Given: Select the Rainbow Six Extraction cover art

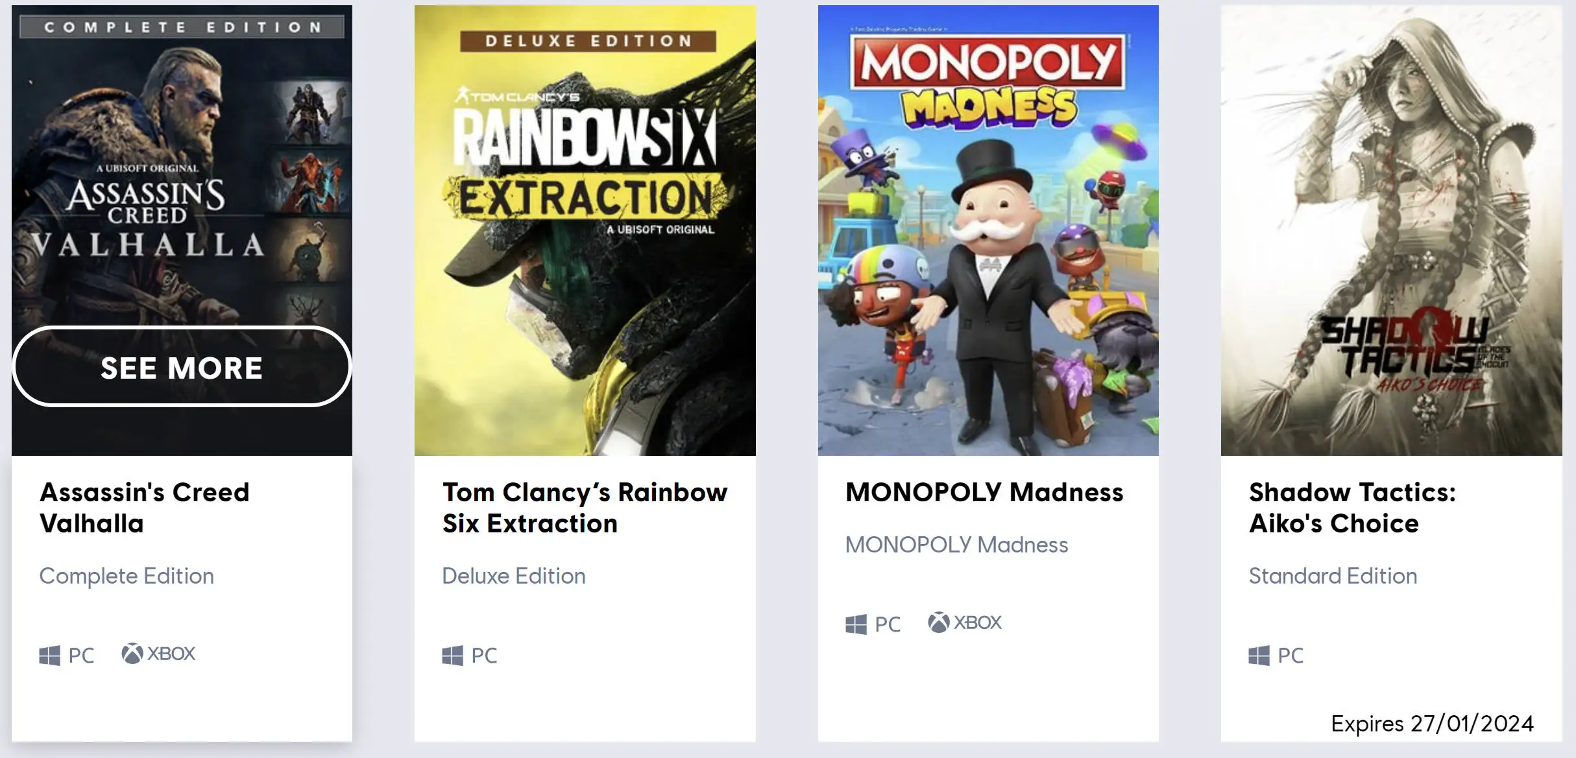Looking at the screenshot, I should point(585,230).
